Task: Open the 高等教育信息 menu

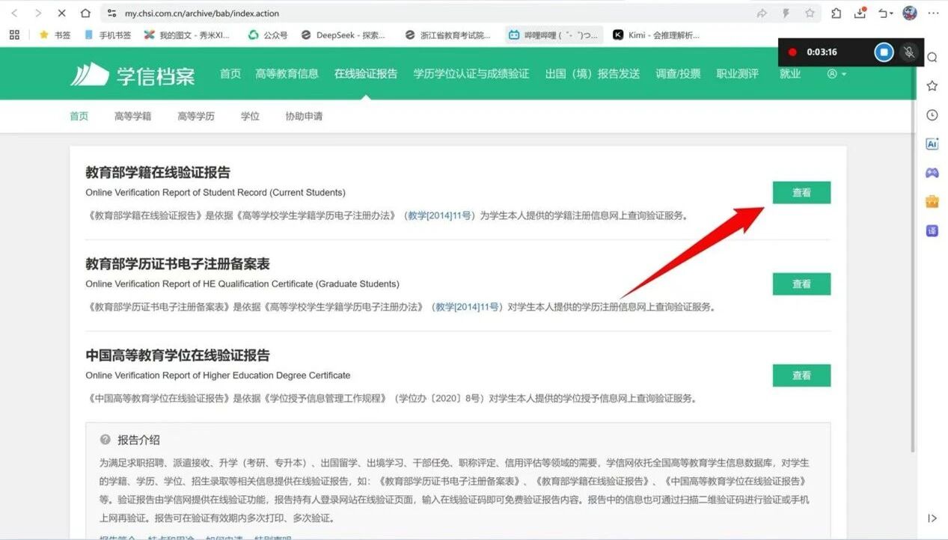Action: tap(287, 74)
